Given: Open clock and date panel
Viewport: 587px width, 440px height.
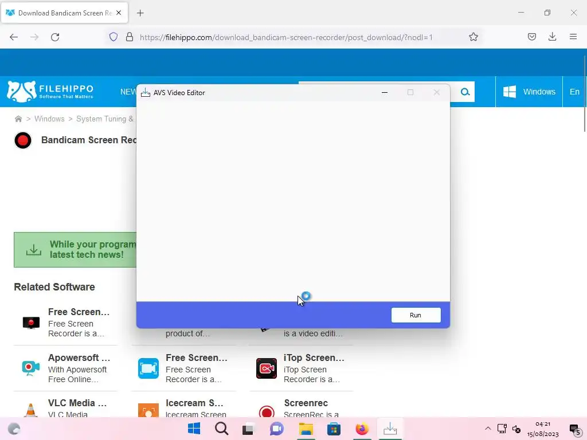Looking at the screenshot, I should coord(543,429).
